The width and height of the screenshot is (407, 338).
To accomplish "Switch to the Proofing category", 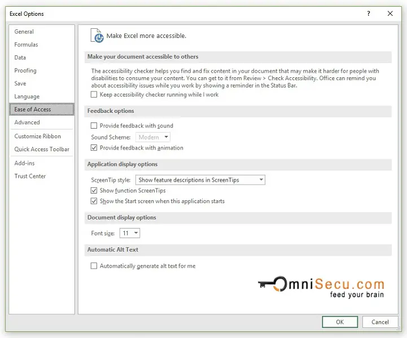I will 42,71.
